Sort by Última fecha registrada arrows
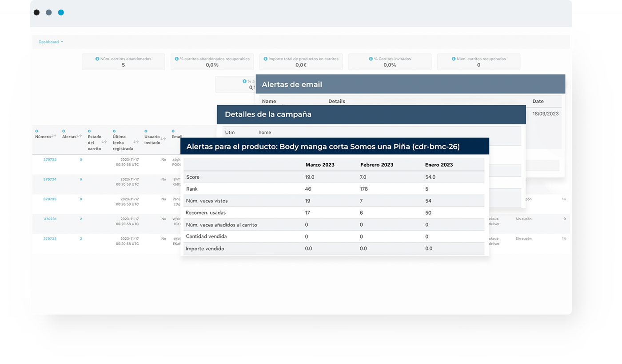This screenshot has width=622, height=364. 136,142
